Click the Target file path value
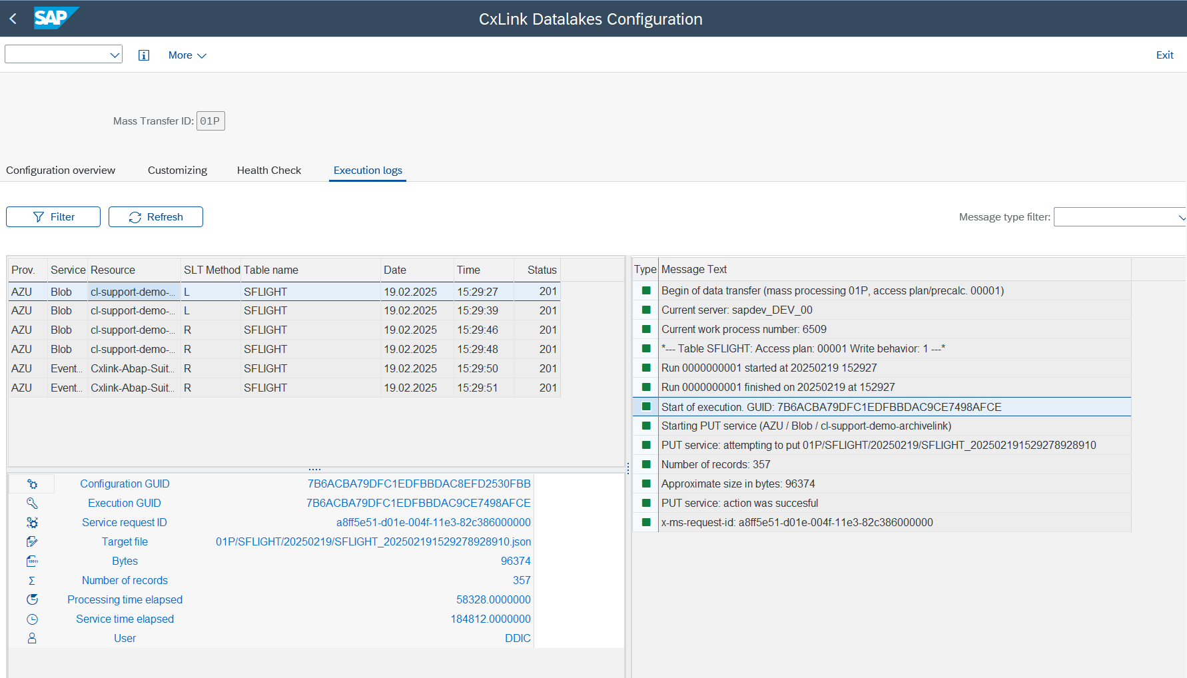Viewport: 1187px width, 678px height. pos(373,542)
